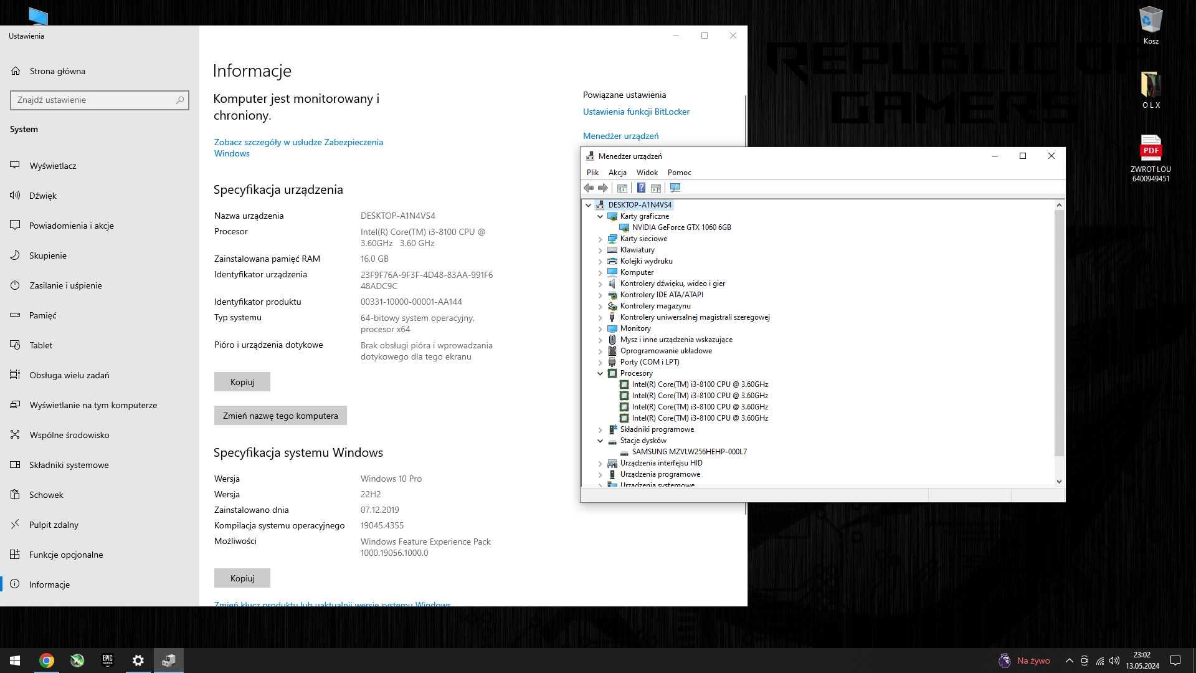Image resolution: width=1196 pixels, height=673 pixels.
Task: Open the Widok menu
Action: [x=647, y=173]
